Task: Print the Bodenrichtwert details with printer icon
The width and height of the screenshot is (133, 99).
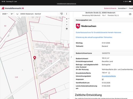Action: click(130, 14)
